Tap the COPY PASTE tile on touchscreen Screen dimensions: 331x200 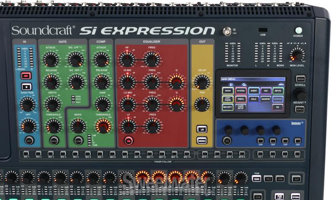pos(228,99)
